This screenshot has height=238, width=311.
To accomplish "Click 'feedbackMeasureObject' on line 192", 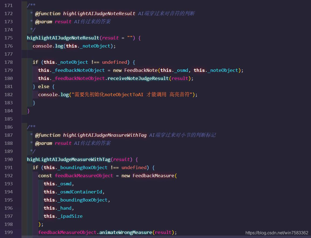I will click(x=84, y=176).
